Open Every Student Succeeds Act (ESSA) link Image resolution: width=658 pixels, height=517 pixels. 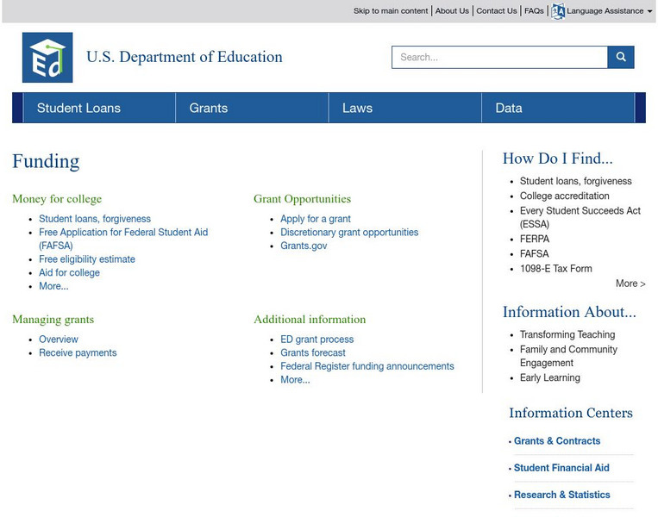[x=580, y=217]
